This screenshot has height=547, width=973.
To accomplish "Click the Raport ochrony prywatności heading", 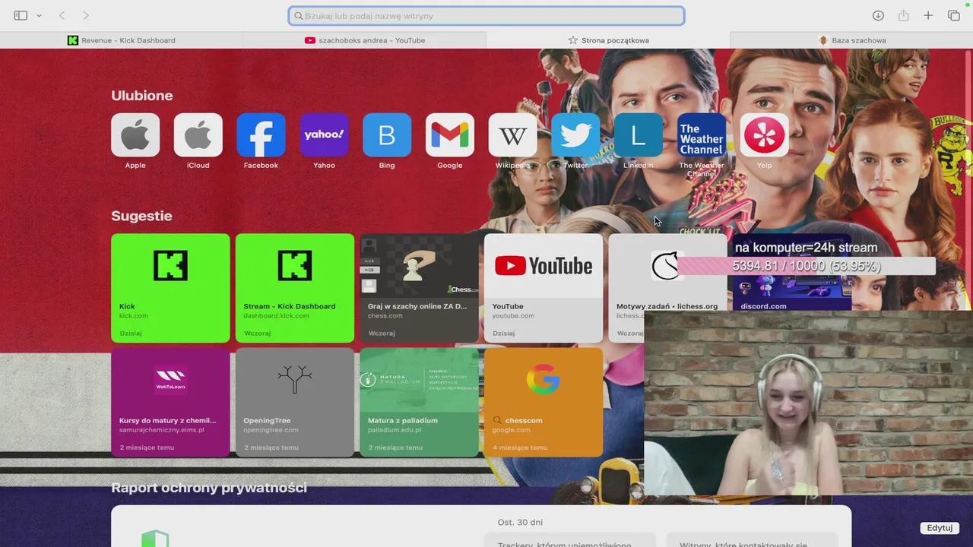I will pos(209,488).
